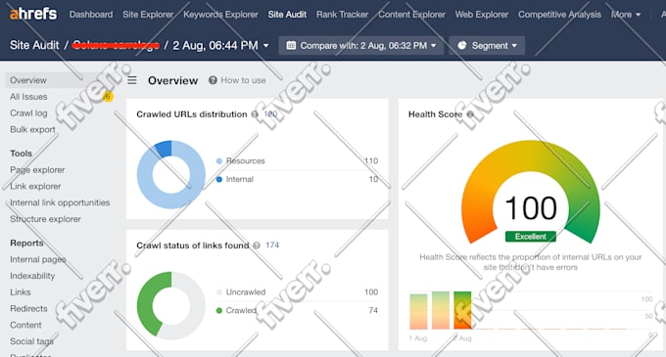The image size is (666, 357).
Task: Click the Crawled legend entry
Action: 241,310
